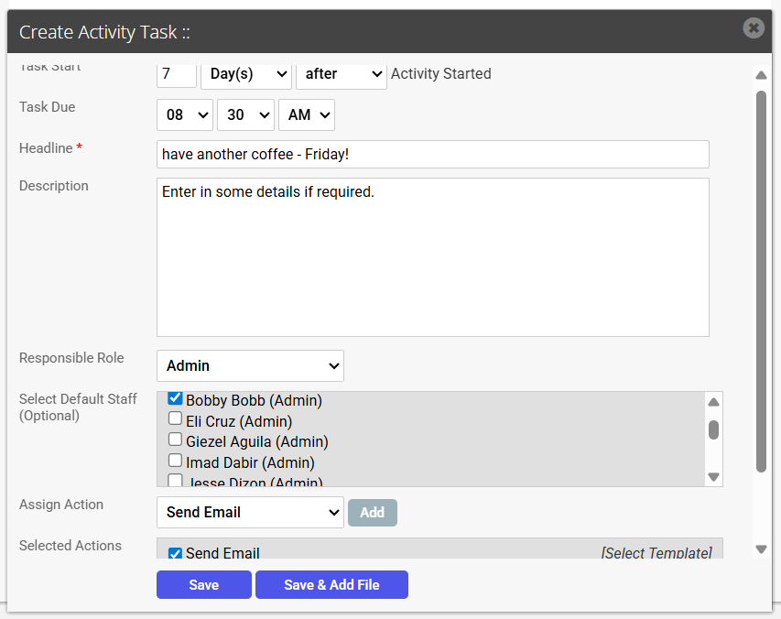Image resolution: width=781 pixels, height=619 pixels.
Task: Expand the Responsible Role dropdown
Action: 250,366
